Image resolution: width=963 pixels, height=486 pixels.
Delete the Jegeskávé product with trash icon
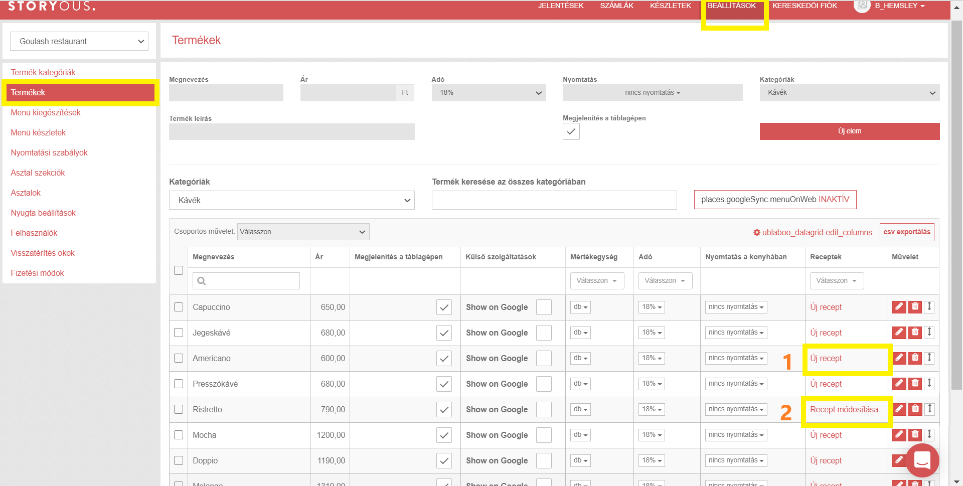point(915,333)
